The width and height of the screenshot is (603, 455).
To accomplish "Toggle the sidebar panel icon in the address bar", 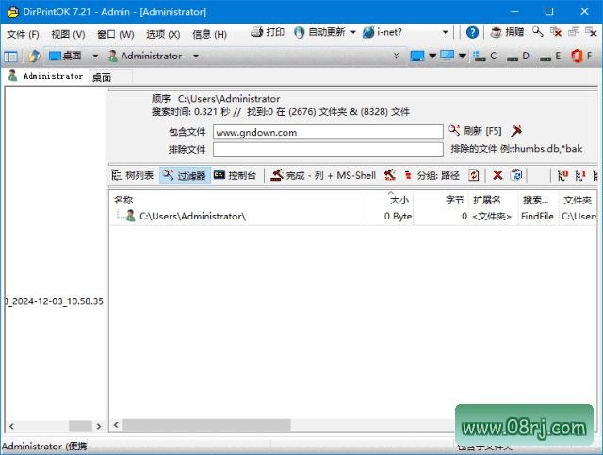I will (x=10, y=57).
